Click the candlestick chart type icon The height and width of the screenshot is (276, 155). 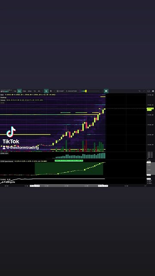point(46,91)
